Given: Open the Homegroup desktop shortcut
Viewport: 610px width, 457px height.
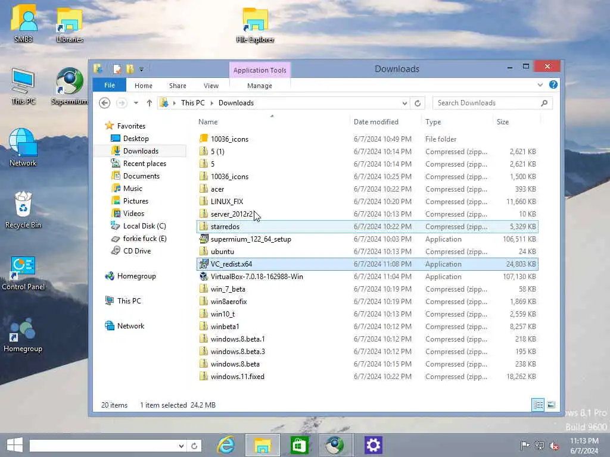Looking at the screenshot, I should point(23,335).
